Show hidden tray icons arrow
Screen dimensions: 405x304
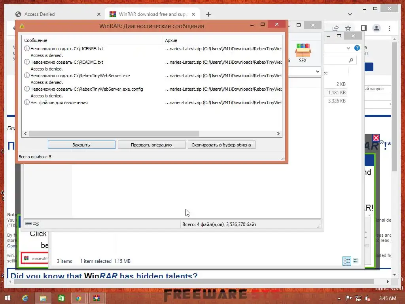339,298
